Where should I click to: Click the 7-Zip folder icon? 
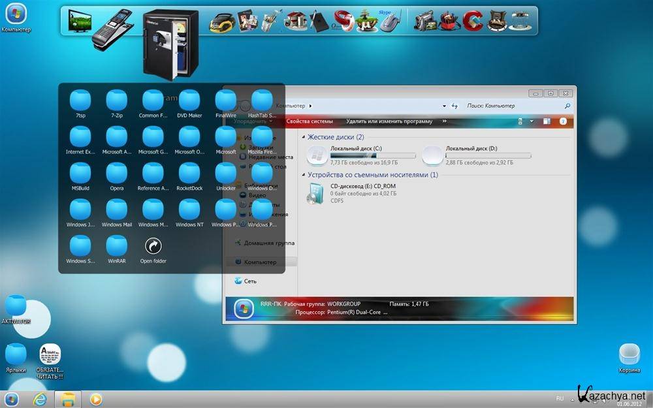(116, 101)
